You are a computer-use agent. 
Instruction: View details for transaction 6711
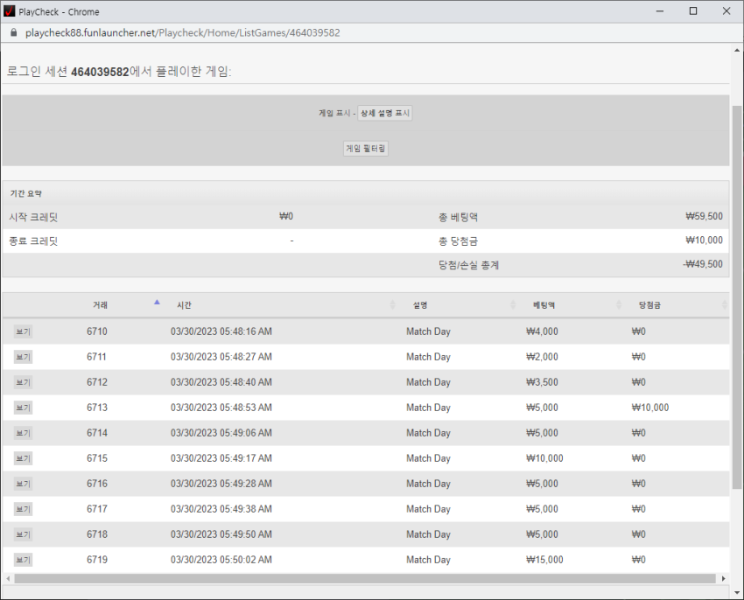tap(23, 357)
